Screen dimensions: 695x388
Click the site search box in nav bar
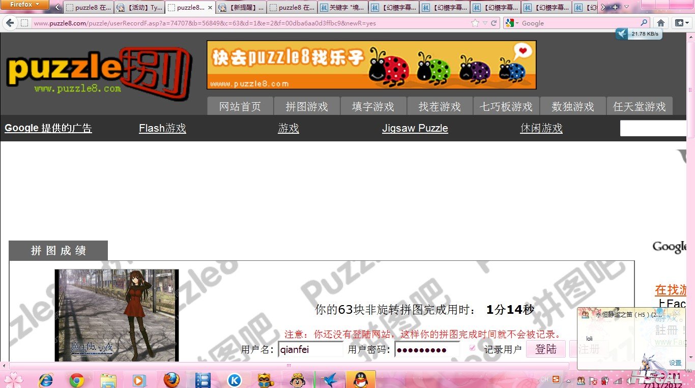653,128
